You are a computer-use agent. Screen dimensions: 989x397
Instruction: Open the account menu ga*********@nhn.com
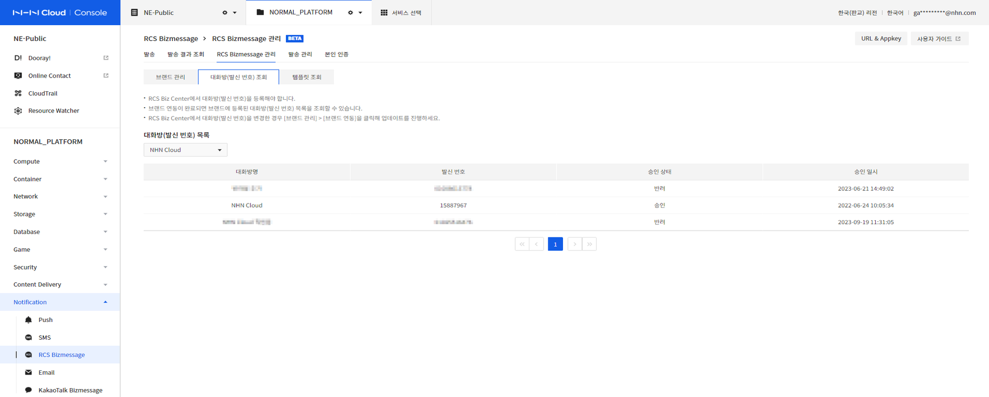pyautogui.click(x=944, y=13)
